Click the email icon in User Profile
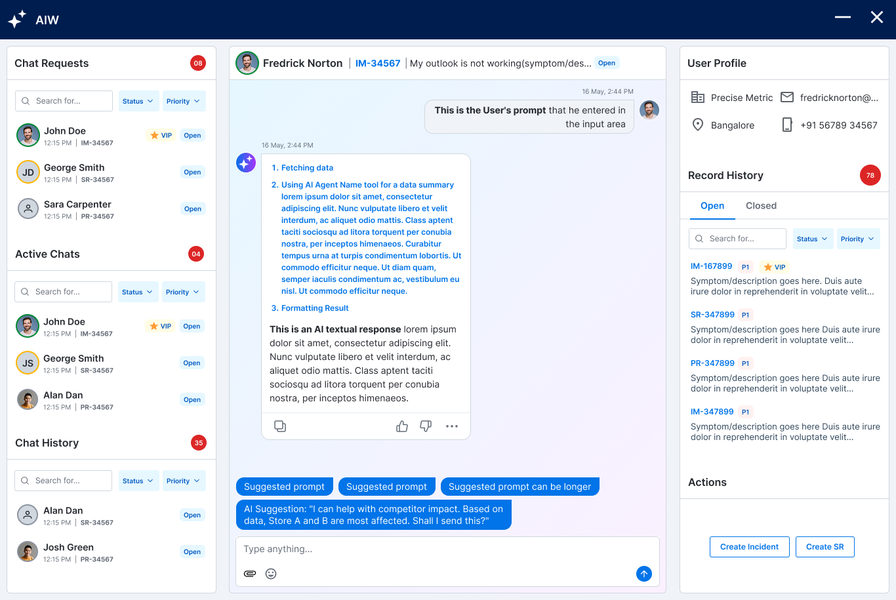This screenshot has width=896, height=600. pyautogui.click(x=786, y=97)
